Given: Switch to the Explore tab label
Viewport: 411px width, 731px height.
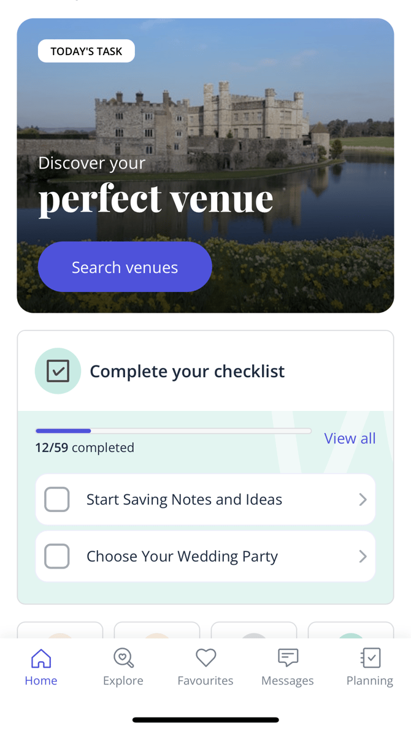Looking at the screenshot, I should click(123, 681).
